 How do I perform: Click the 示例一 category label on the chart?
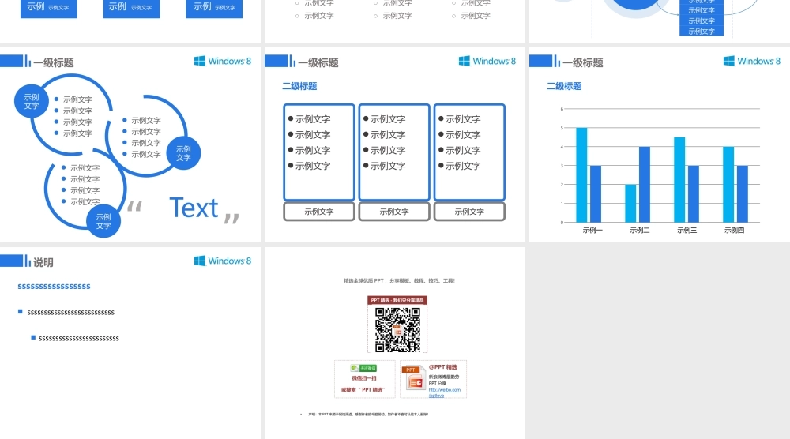[x=592, y=230]
